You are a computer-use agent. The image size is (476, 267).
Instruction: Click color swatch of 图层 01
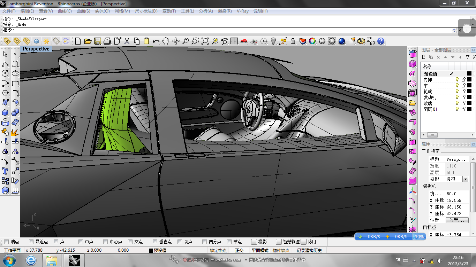(x=469, y=109)
